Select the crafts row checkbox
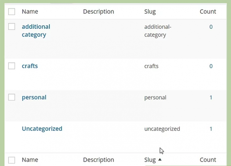This screenshot has height=166, width=231. click(12, 66)
